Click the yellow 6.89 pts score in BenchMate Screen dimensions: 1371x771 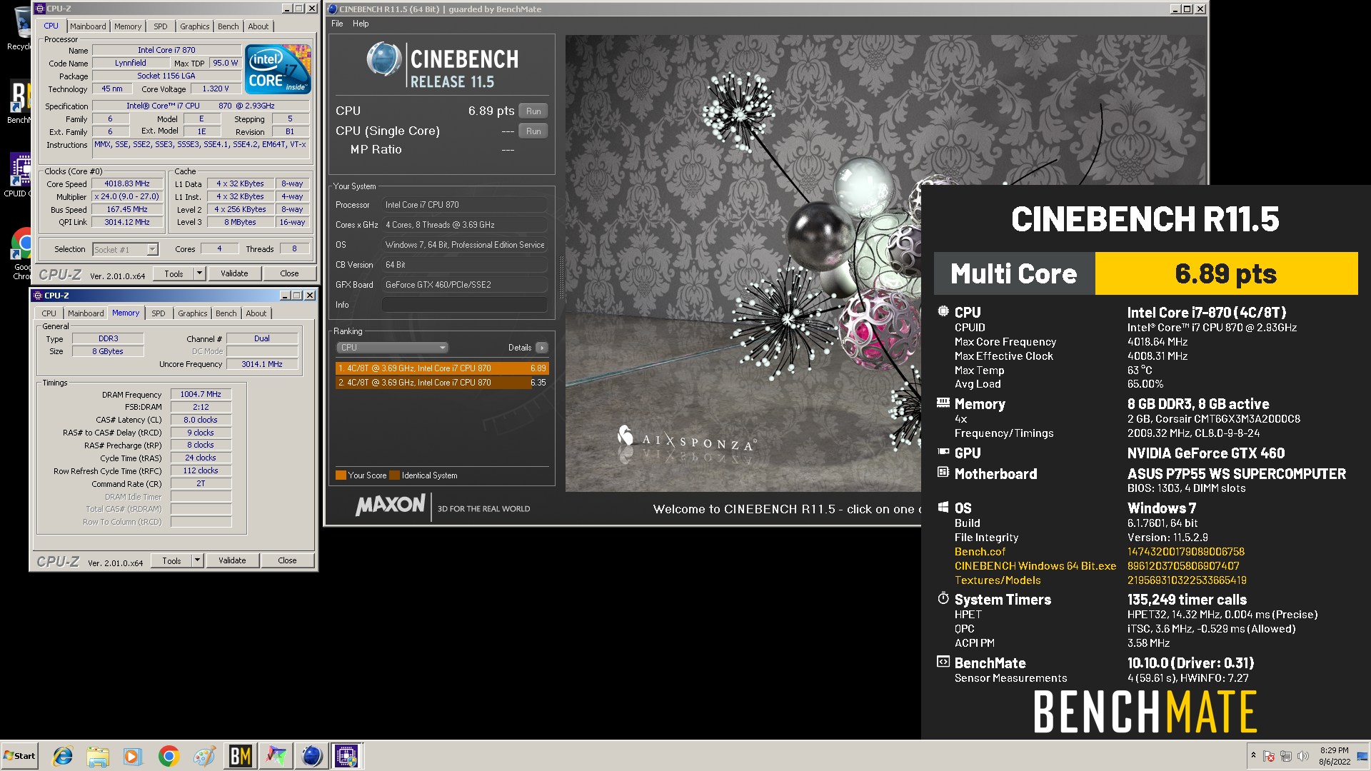pos(1226,273)
